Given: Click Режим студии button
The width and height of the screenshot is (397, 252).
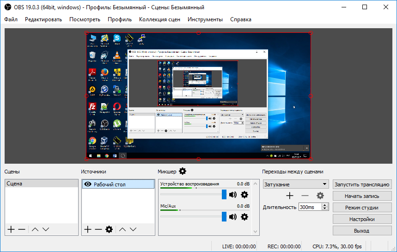Looking at the screenshot, I should 362,208.
